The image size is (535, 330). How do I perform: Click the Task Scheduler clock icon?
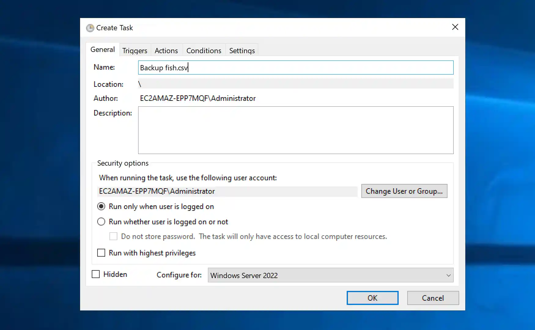(90, 28)
